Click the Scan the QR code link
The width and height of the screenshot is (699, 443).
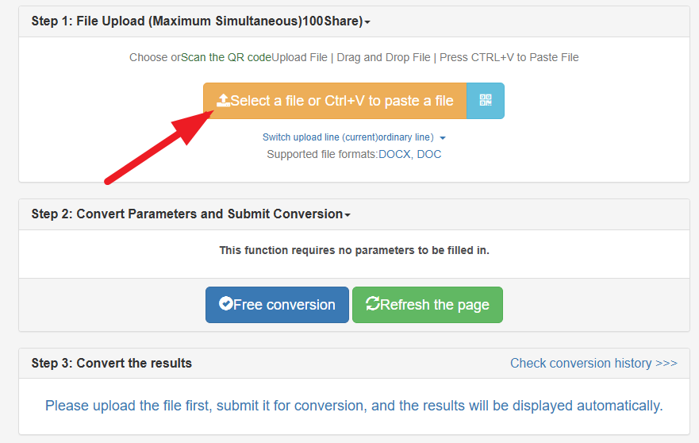point(226,57)
